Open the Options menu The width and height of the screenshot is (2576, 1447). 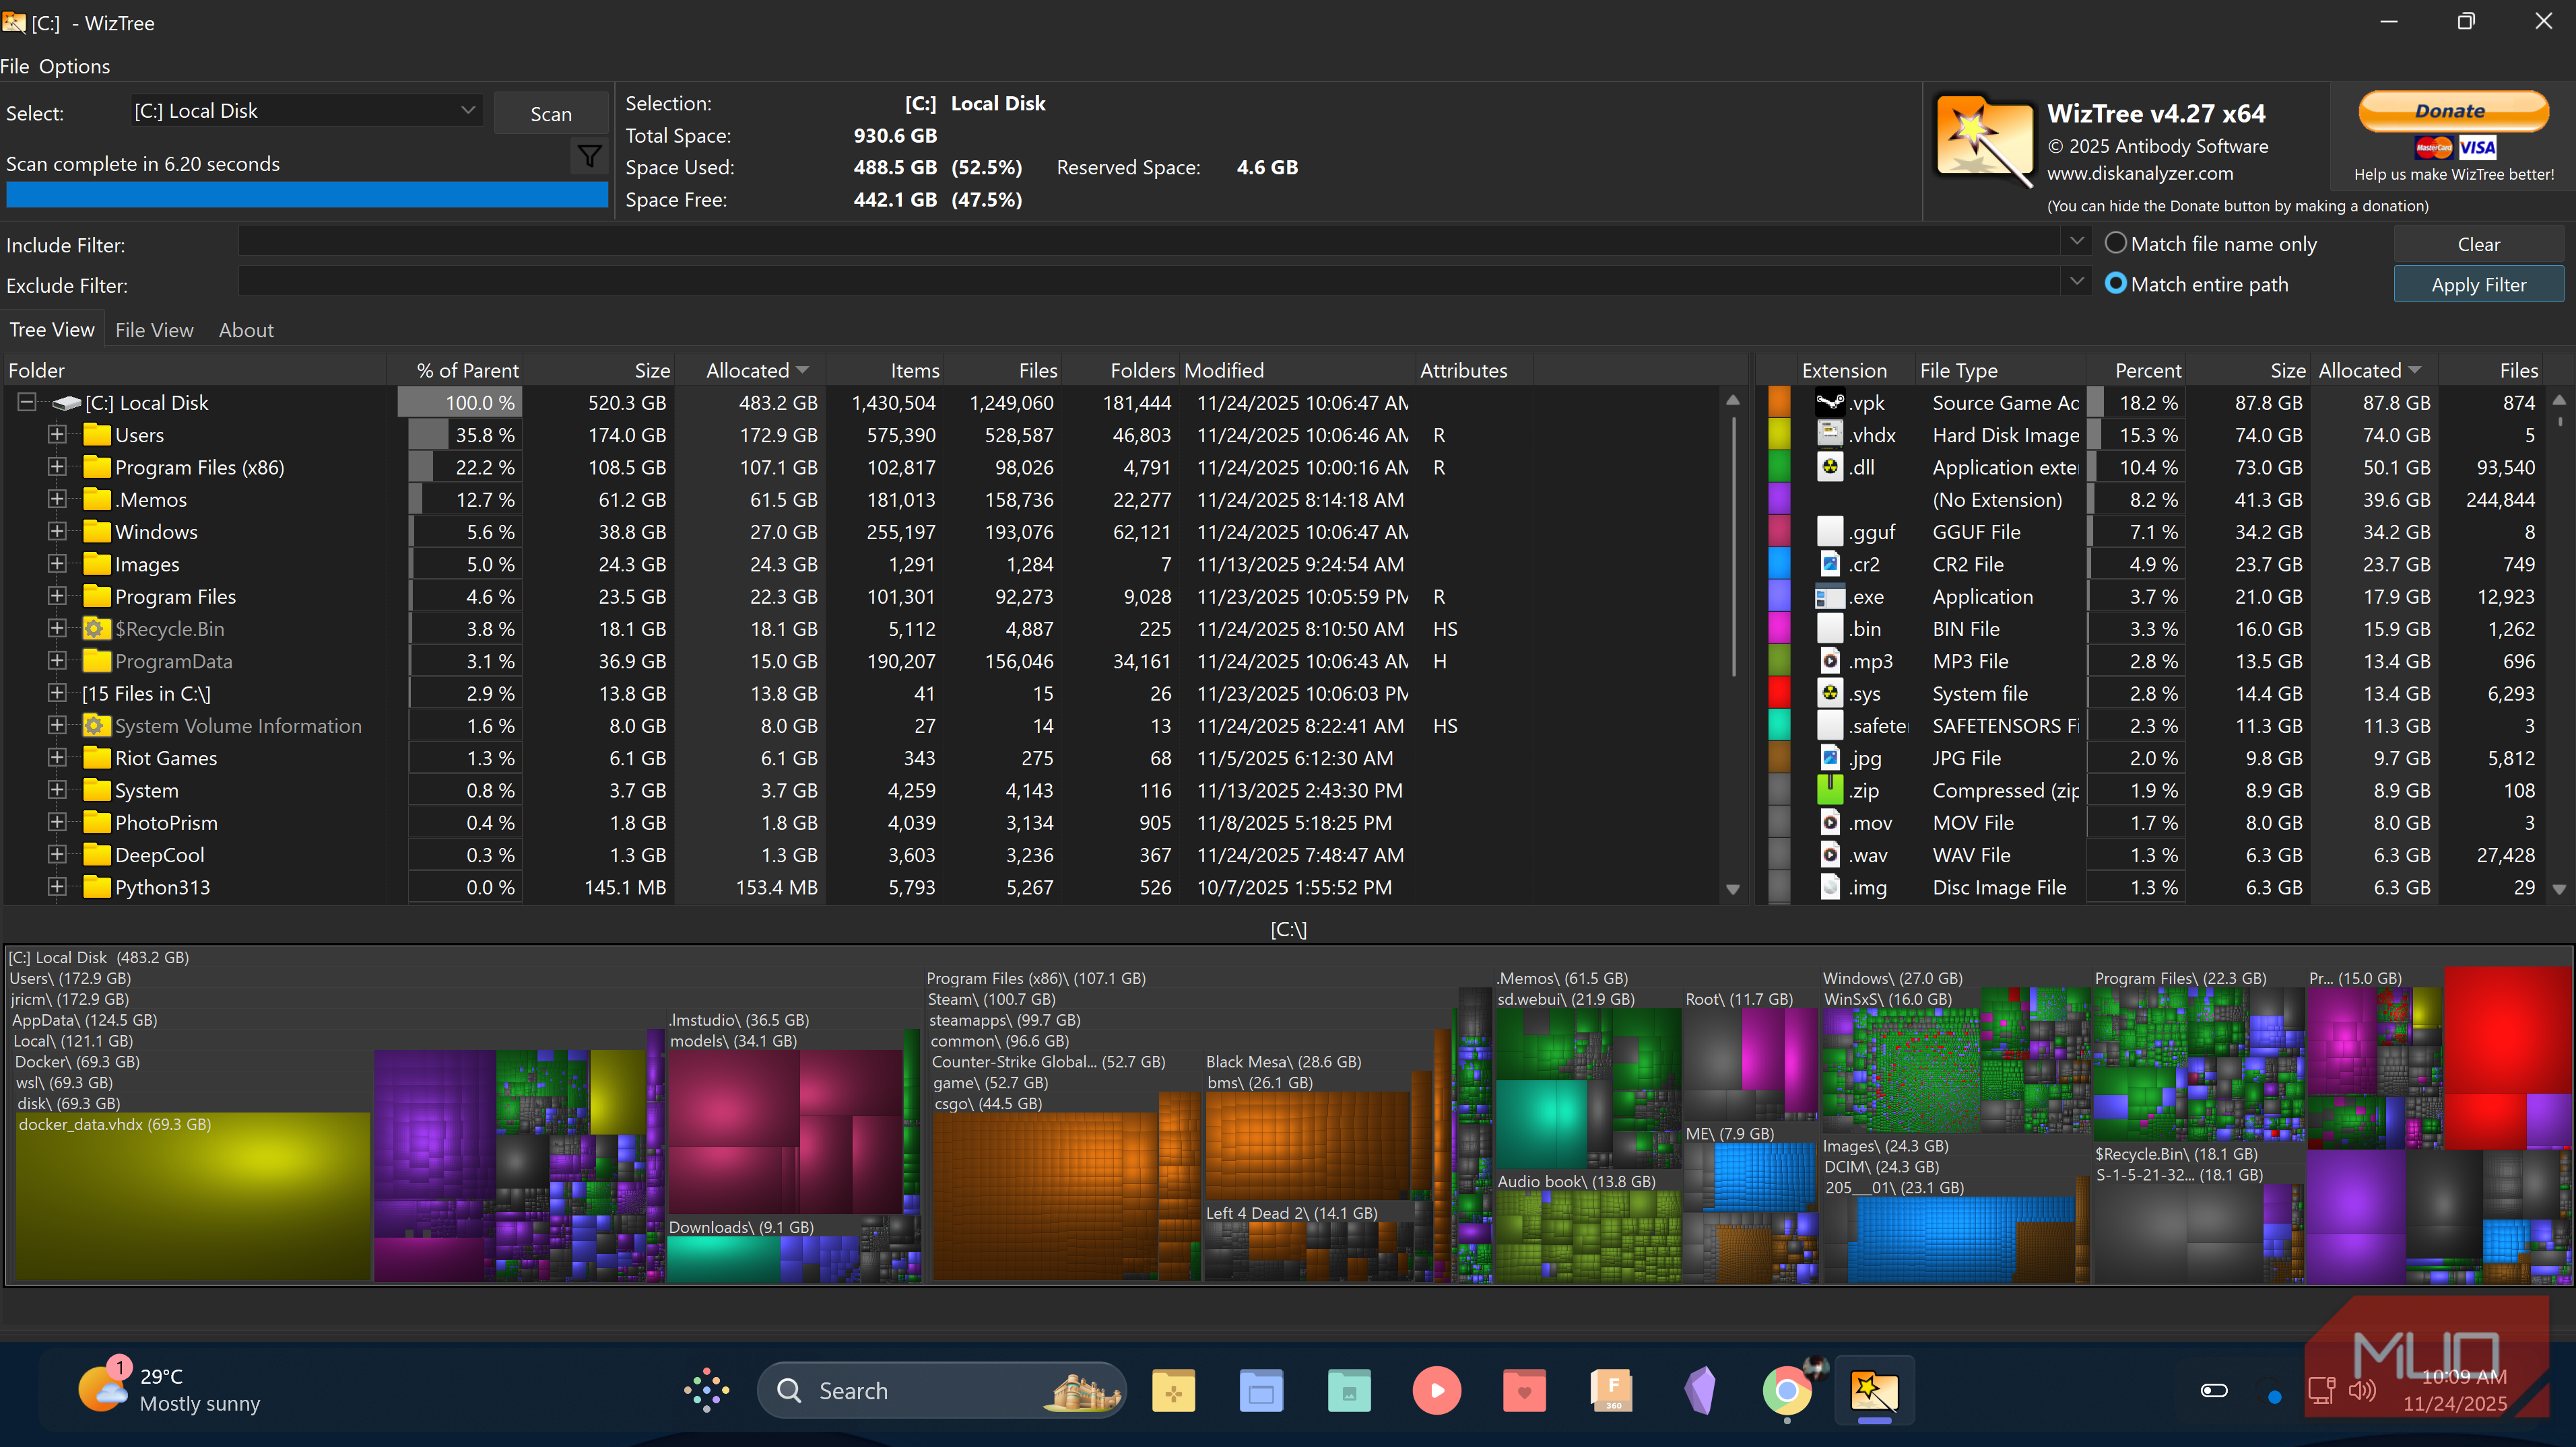(75, 66)
